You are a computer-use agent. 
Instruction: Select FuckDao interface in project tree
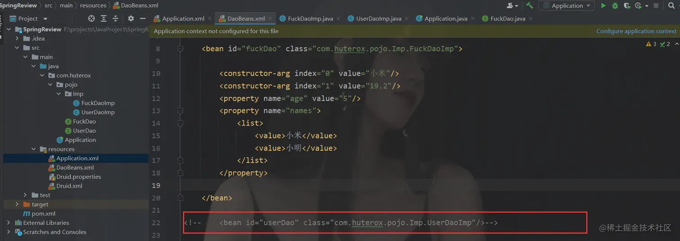pyautogui.click(x=81, y=122)
